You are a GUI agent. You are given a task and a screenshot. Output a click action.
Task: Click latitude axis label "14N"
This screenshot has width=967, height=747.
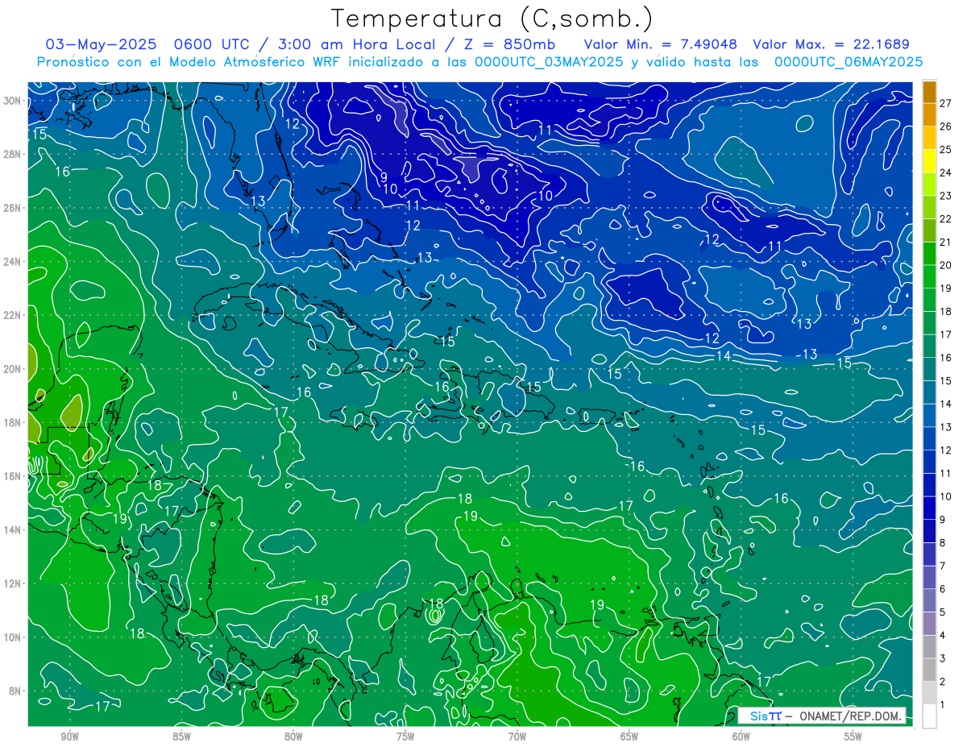click(x=12, y=529)
